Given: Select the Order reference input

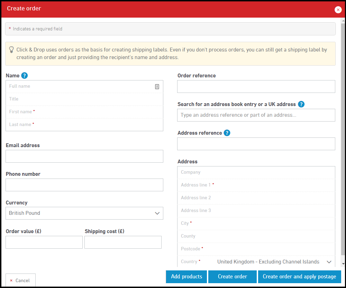Looking at the screenshot, I should click(256, 87).
